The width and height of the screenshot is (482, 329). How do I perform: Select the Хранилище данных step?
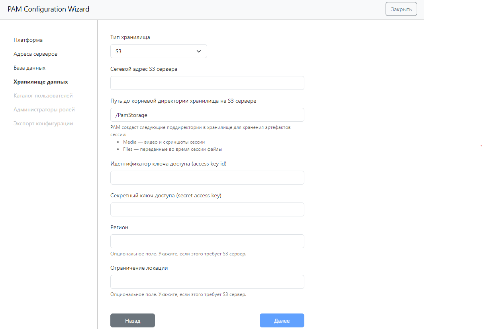[41, 82]
